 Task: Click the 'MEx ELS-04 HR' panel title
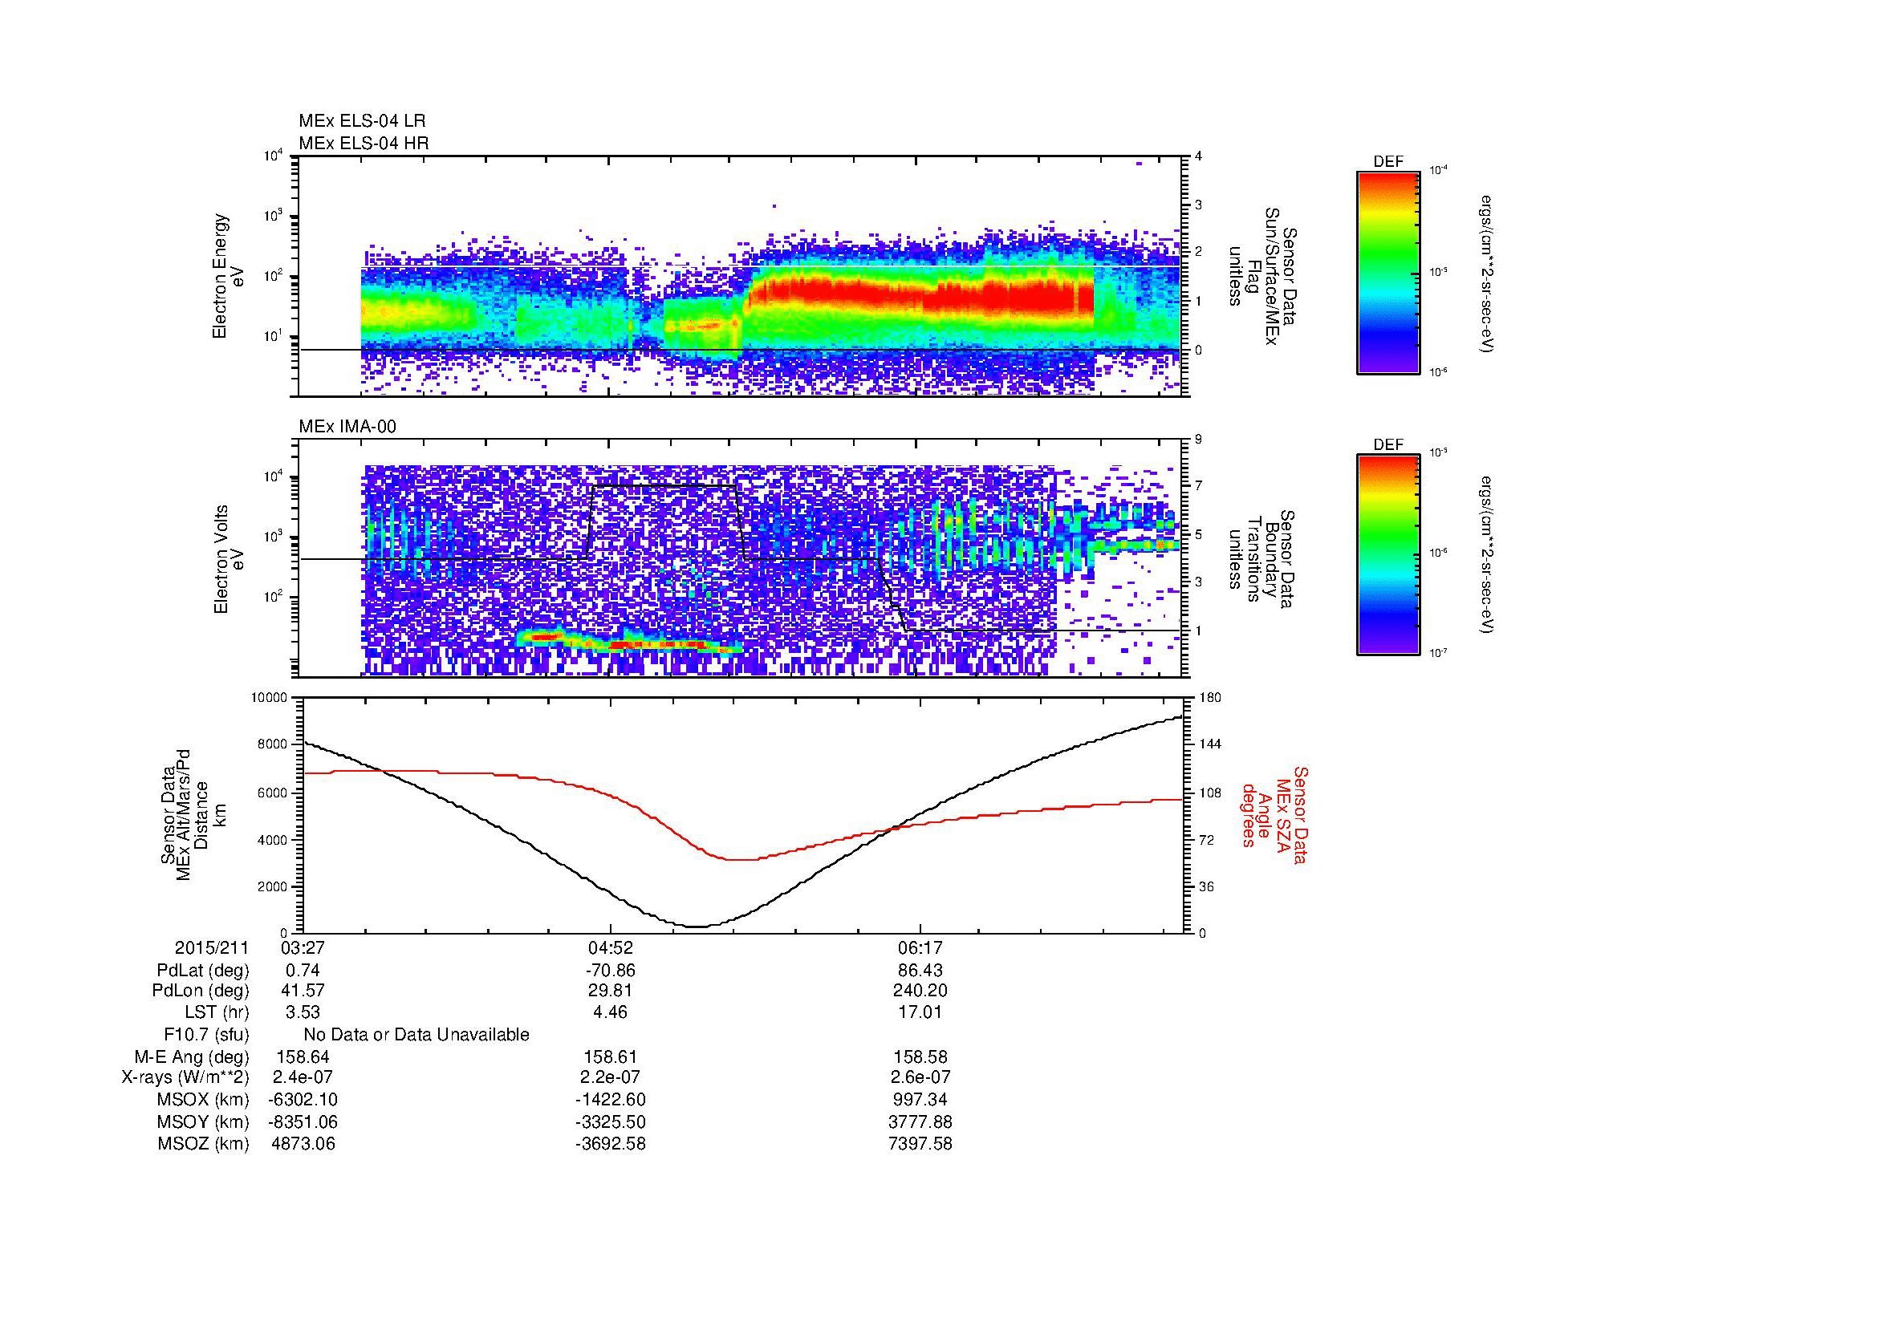tap(363, 143)
